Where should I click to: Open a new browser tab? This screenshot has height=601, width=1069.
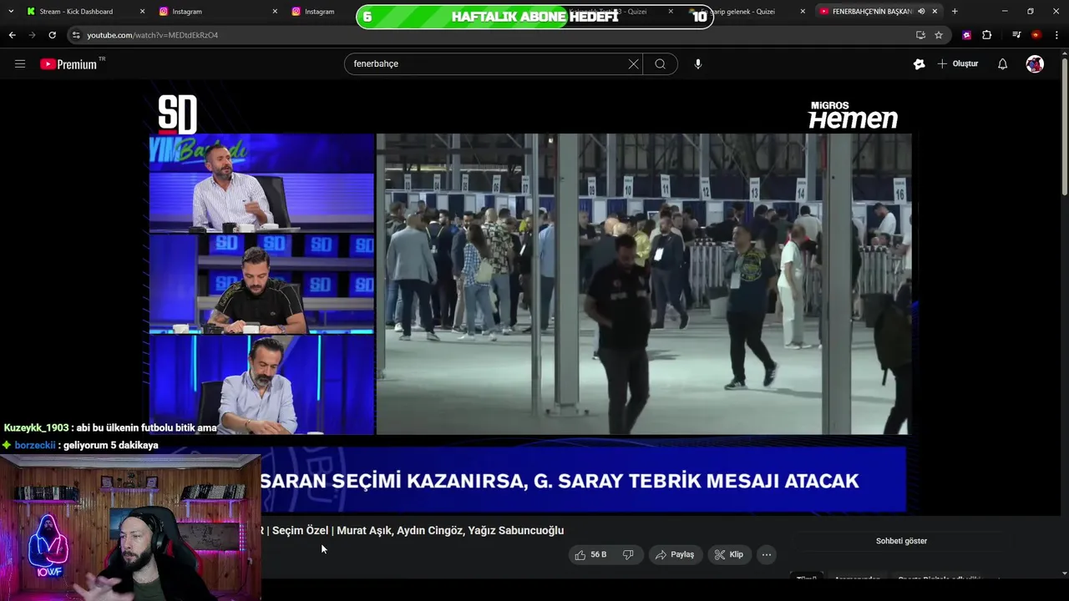click(955, 12)
